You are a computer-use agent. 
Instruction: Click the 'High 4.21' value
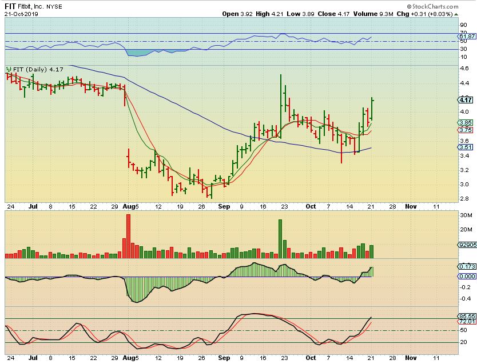pos(270,14)
